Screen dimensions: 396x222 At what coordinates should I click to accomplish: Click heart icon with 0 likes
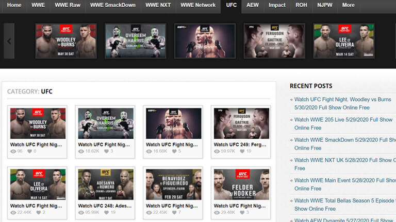[29, 151]
